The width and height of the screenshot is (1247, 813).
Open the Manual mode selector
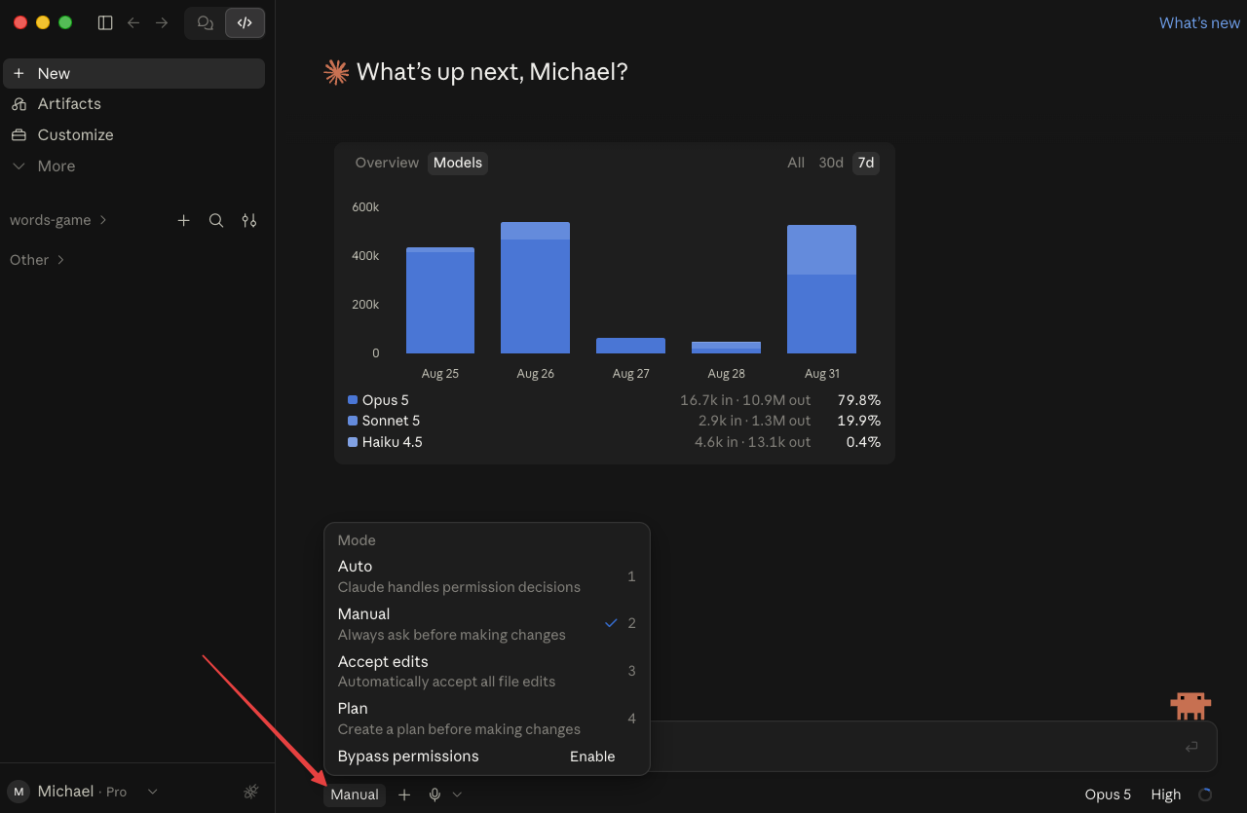pyautogui.click(x=355, y=795)
